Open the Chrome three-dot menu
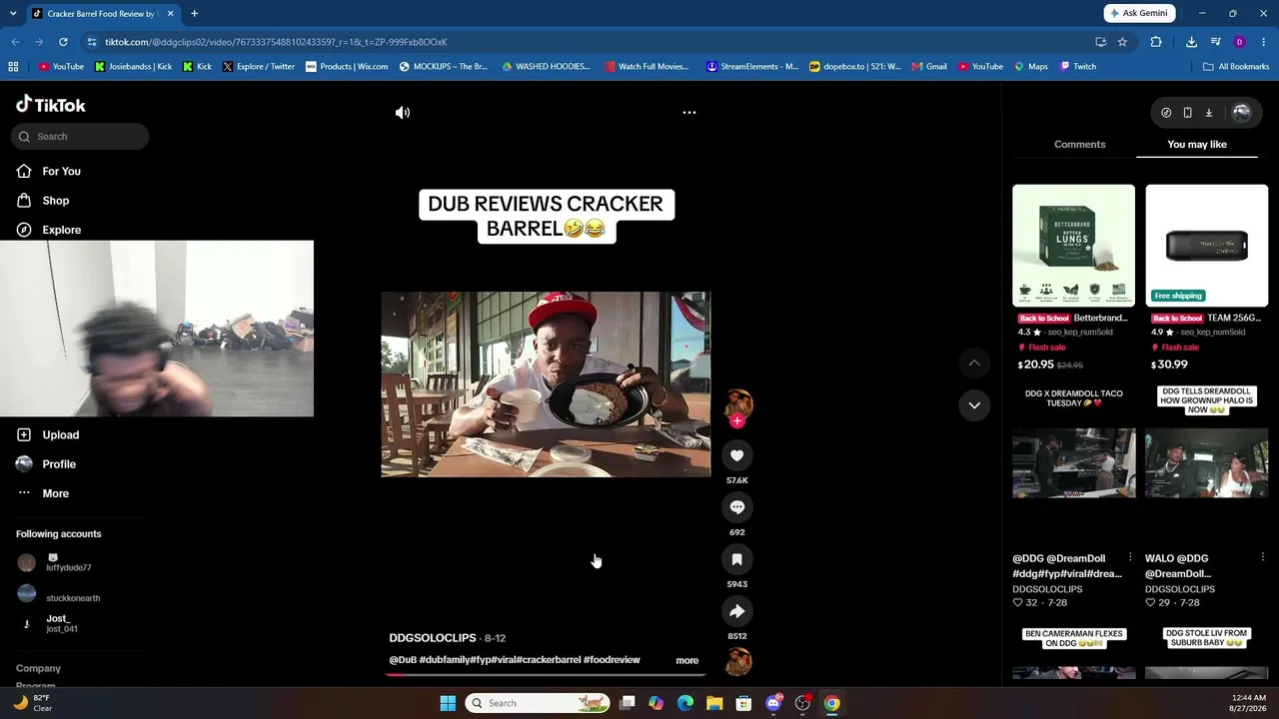This screenshot has width=1279, height=719. click(1264, 42)
